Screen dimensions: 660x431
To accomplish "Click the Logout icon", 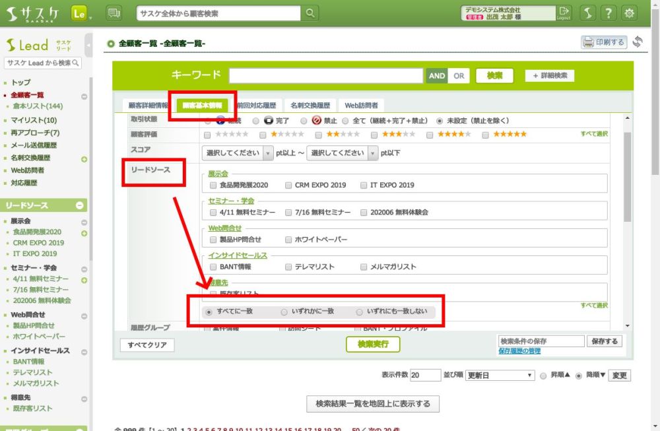I will 563,13.
